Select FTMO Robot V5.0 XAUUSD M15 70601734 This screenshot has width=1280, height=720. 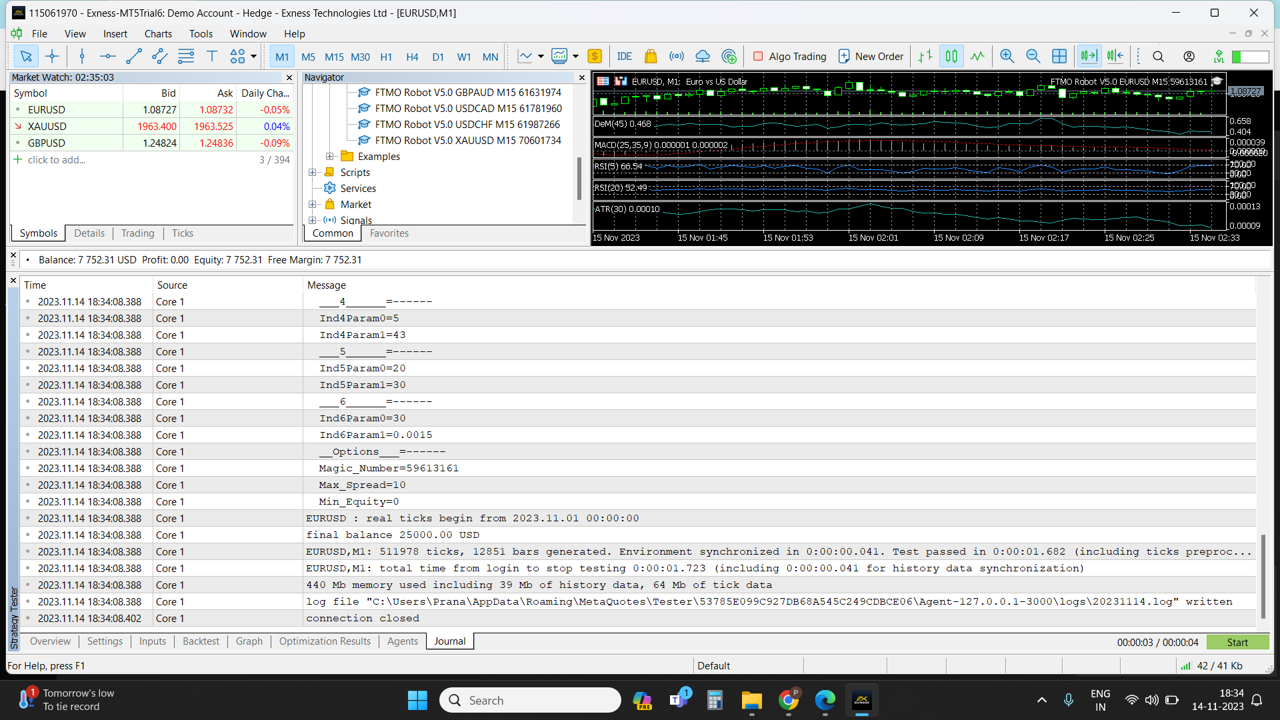(468, 141)
